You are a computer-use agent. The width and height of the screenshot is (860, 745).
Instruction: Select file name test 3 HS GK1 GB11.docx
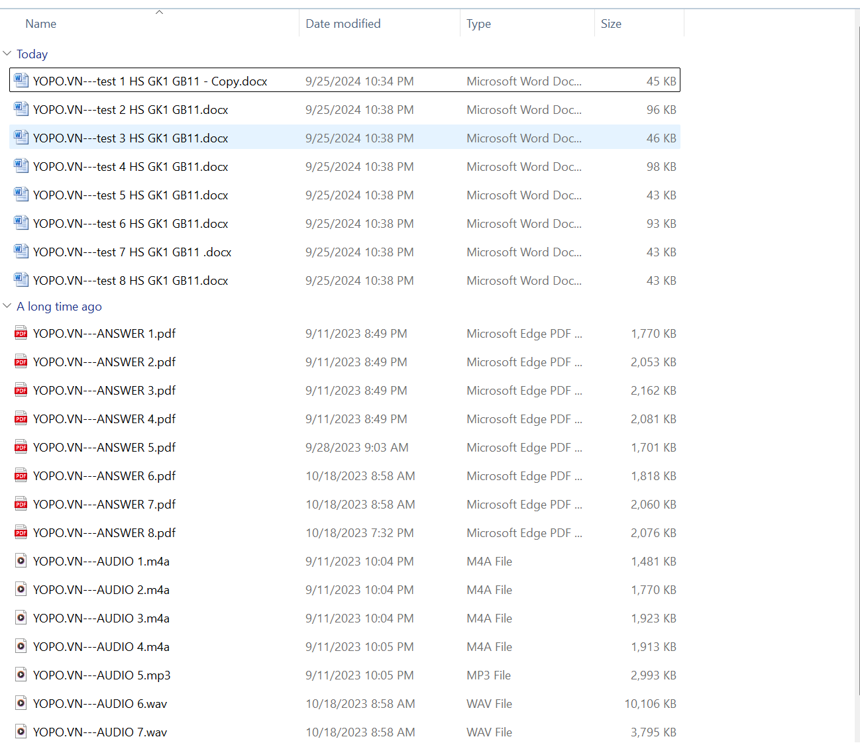click(x=131, y=138)
